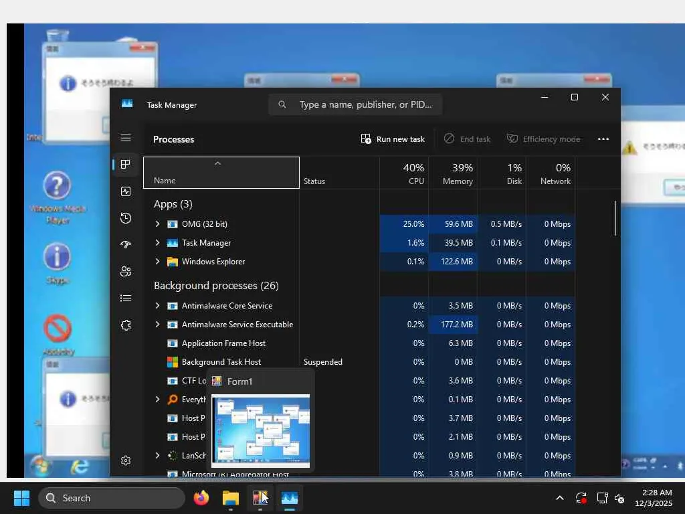Sort by the Status column header
This screenshot has width=685, height=514.
[x=339, y=173]
